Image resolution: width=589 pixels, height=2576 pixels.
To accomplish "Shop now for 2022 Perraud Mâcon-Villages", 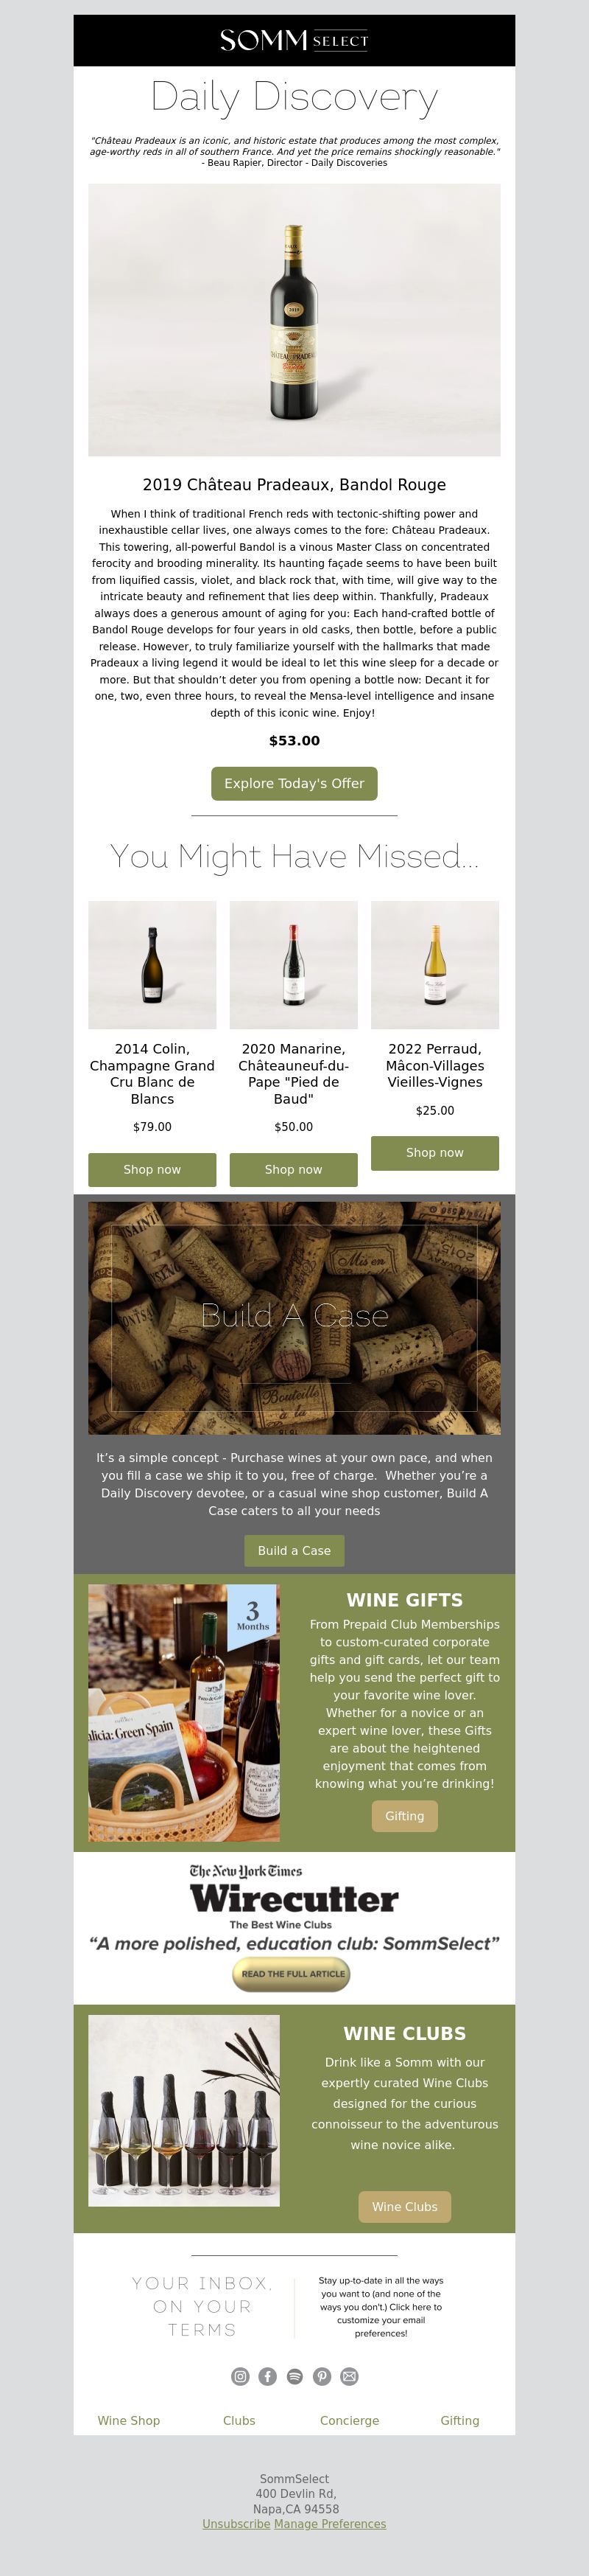I will pyautogui.click(x=435, y=1153).
